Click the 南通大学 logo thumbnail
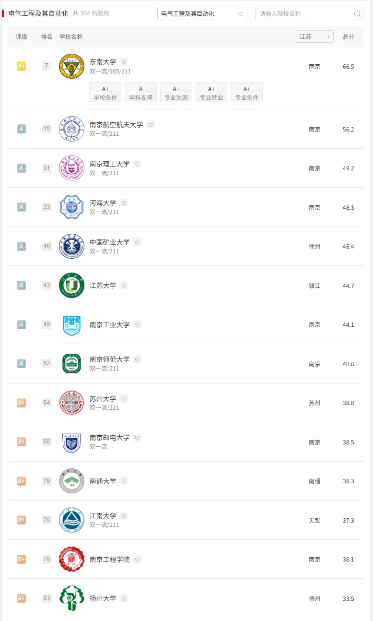Viewport: 373px width, 621px height. pyautogui.click(x=71, y=481)
